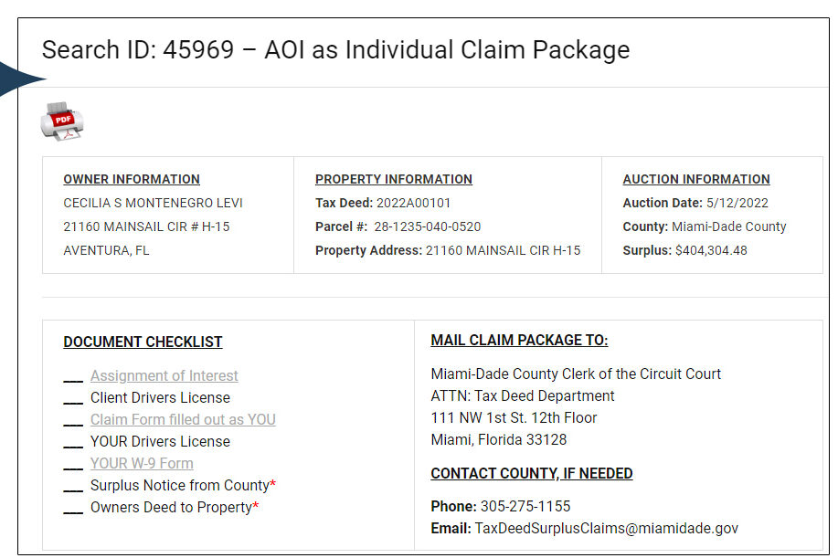Click the TaxDeedSurplusClaims@miamidade.gov email address

(x=606, y=528)
